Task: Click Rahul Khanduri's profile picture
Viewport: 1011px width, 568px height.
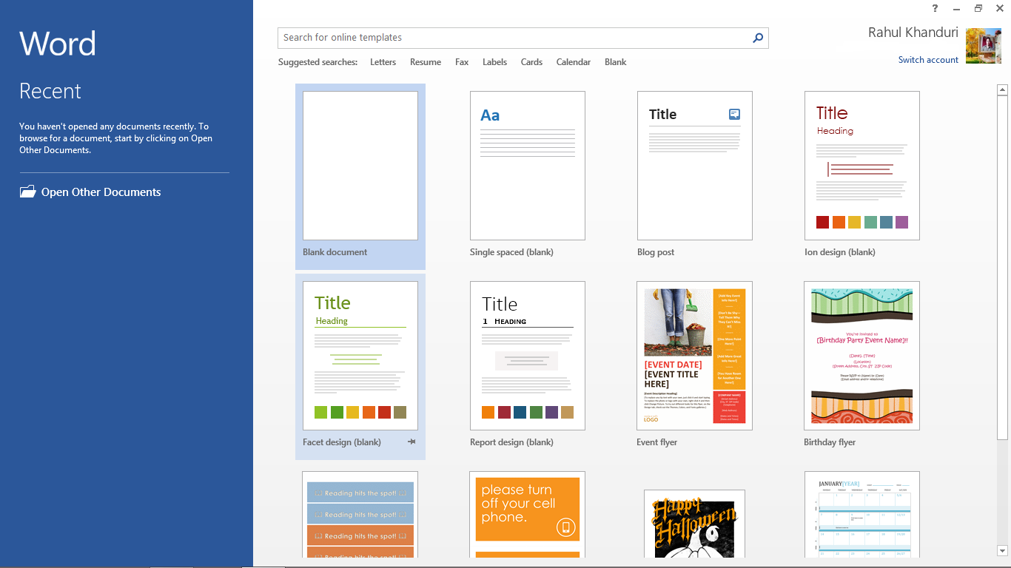Action: (984, 46)
